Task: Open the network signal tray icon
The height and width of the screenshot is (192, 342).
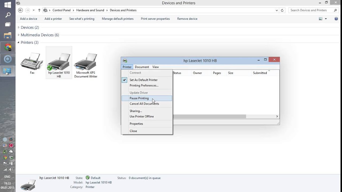Action: [x=5, y=169]
